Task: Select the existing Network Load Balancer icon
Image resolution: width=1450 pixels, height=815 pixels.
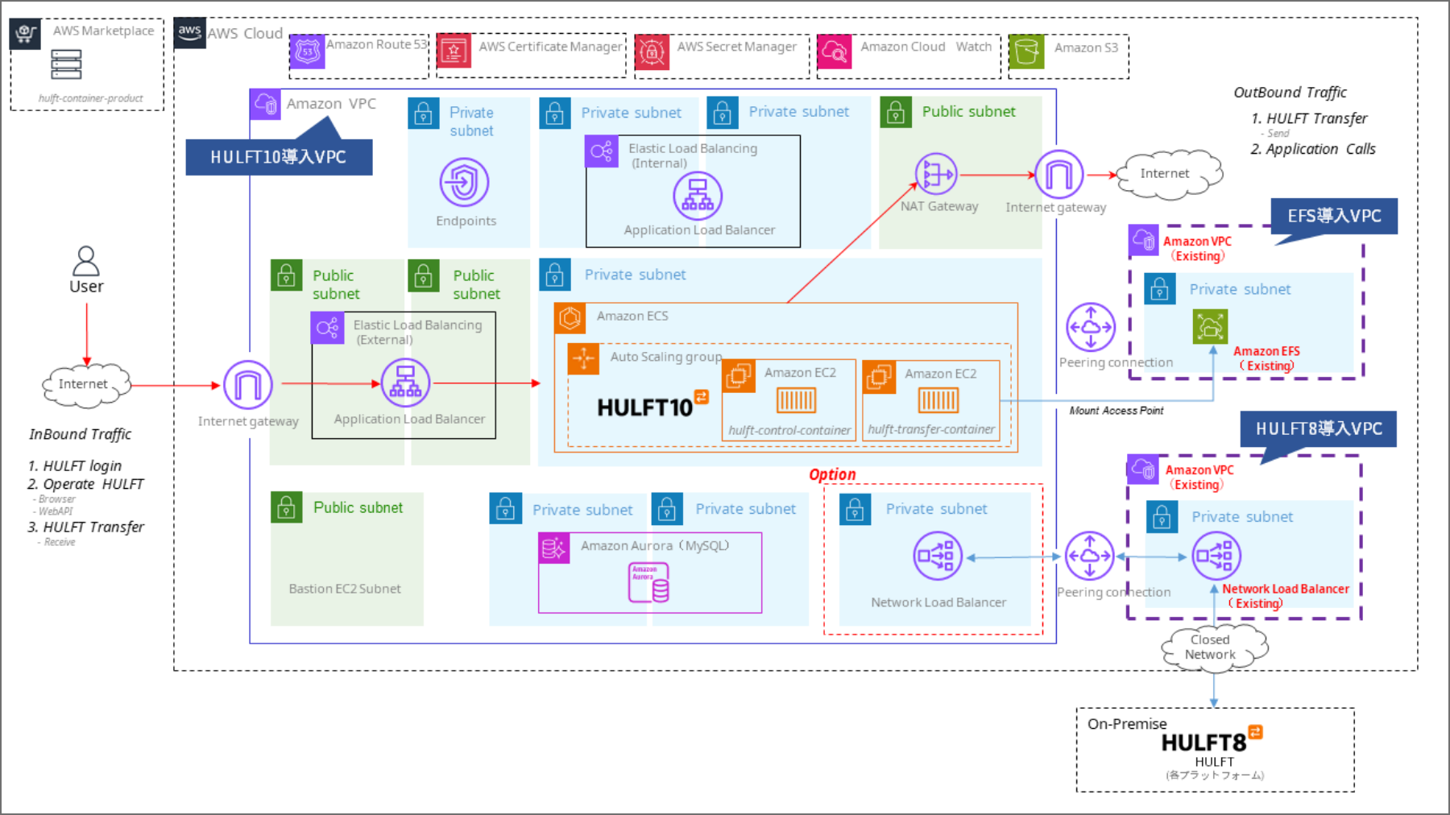Action: point(1216,556)
